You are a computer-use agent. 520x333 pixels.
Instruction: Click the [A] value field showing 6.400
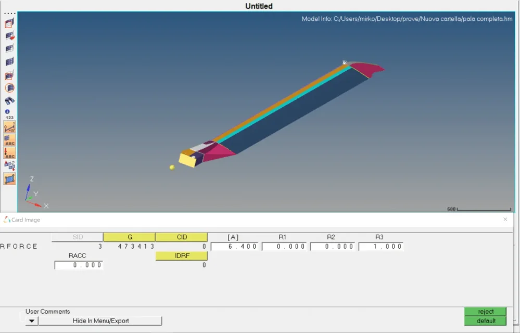234,247
